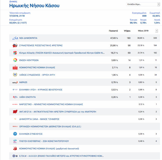This screenshot has height=160, width=162.
Task: Open ΠΛΕΥΣΗ ΕΛΕΥΘΕΡΙΑΣ - ΖΩΗ ΚΩΝΣΤΑΝΤΟΠΟΥΛΟΥ link
Action: pos(44,141)
